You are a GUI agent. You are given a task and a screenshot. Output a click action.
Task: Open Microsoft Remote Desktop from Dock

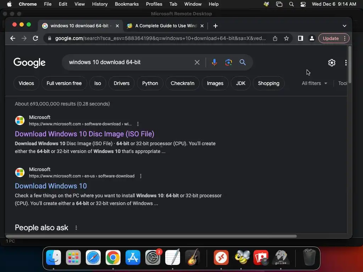click(221, 257)
